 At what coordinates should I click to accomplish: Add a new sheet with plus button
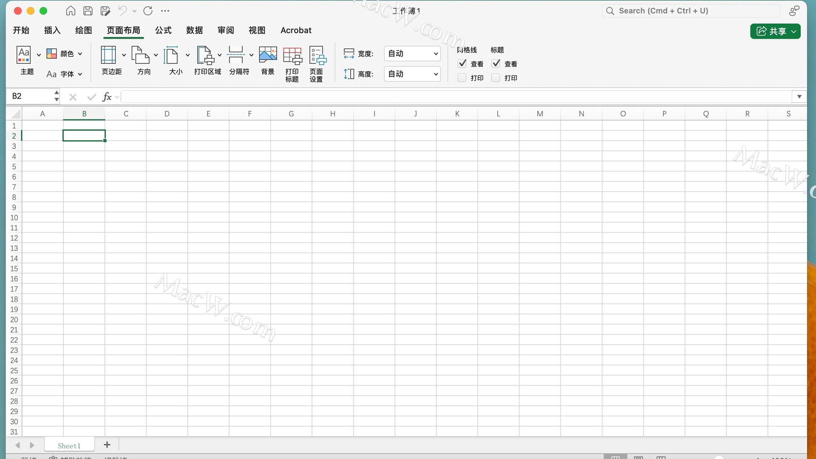click(x=107, y=445)
